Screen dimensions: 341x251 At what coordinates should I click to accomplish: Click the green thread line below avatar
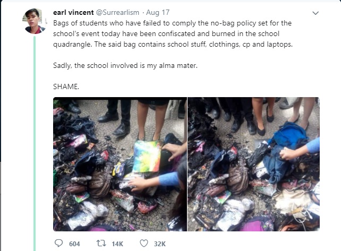pos(35,143)
